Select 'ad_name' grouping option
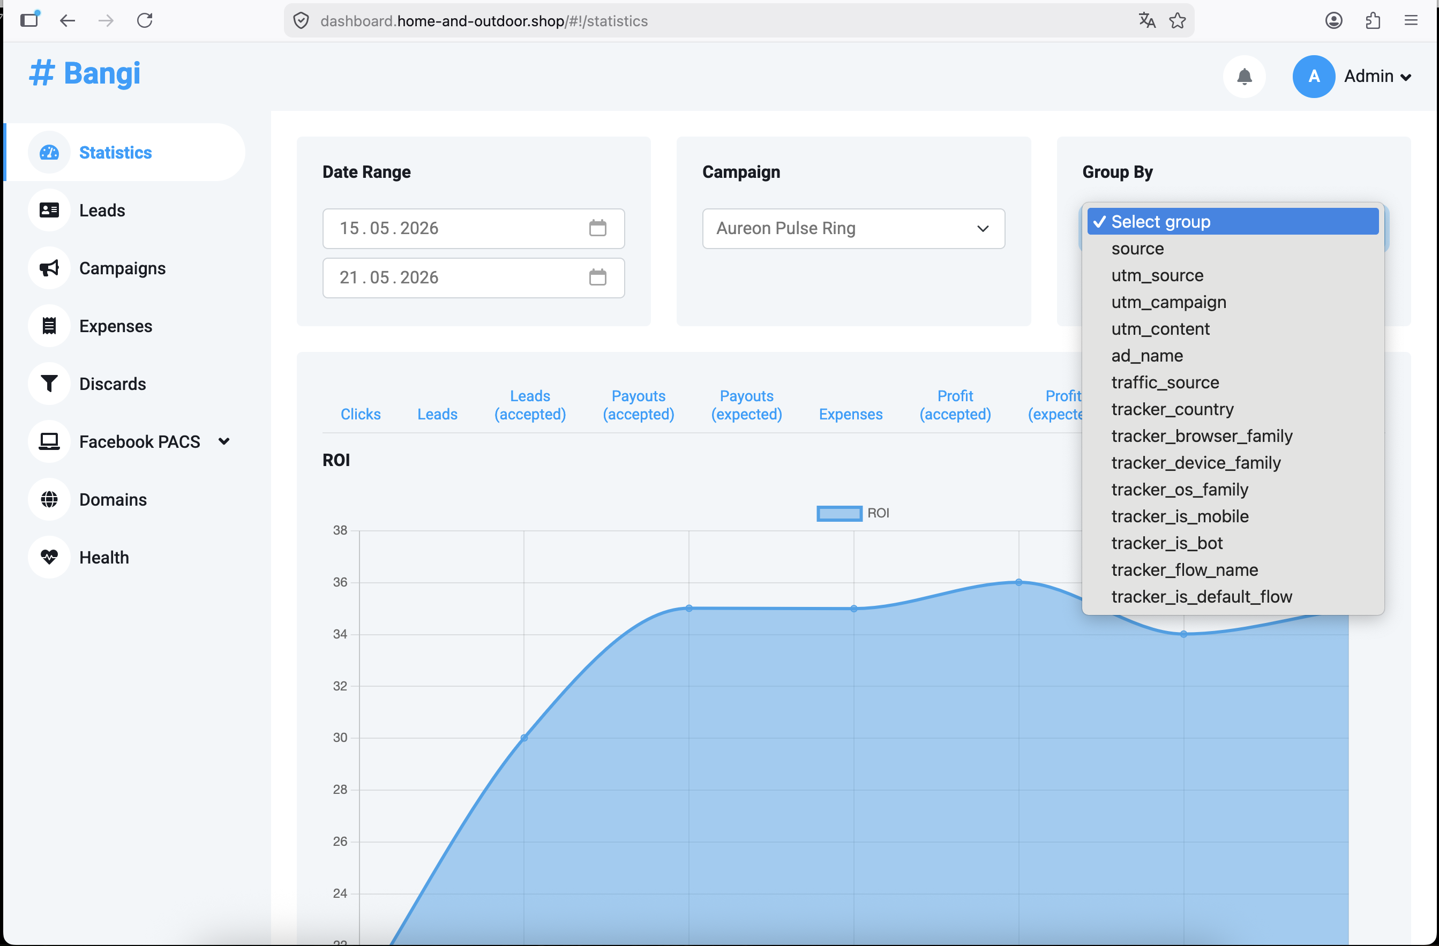Screen dimensions: 1439x946 pos(1233,356)
